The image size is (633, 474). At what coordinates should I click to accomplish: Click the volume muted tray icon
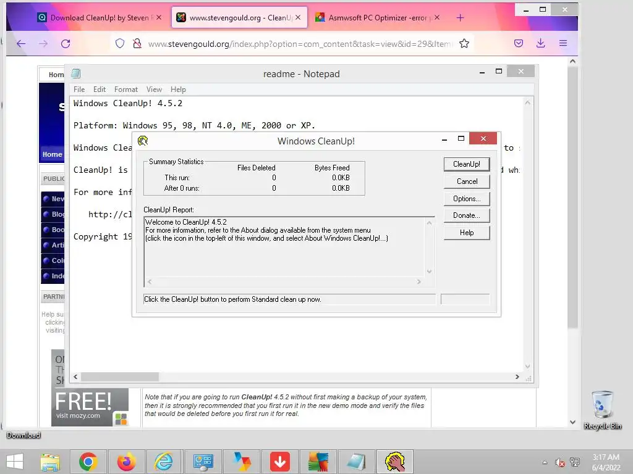(559, 462)
